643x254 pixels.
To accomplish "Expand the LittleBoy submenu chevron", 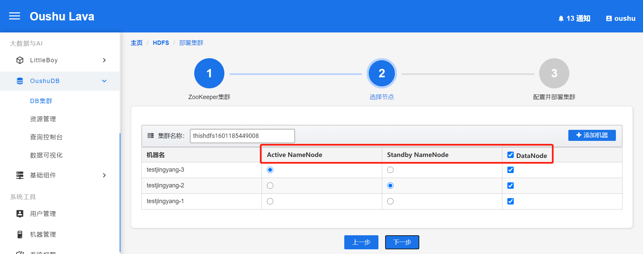I will pyautogui.click(x=104, y=60).
